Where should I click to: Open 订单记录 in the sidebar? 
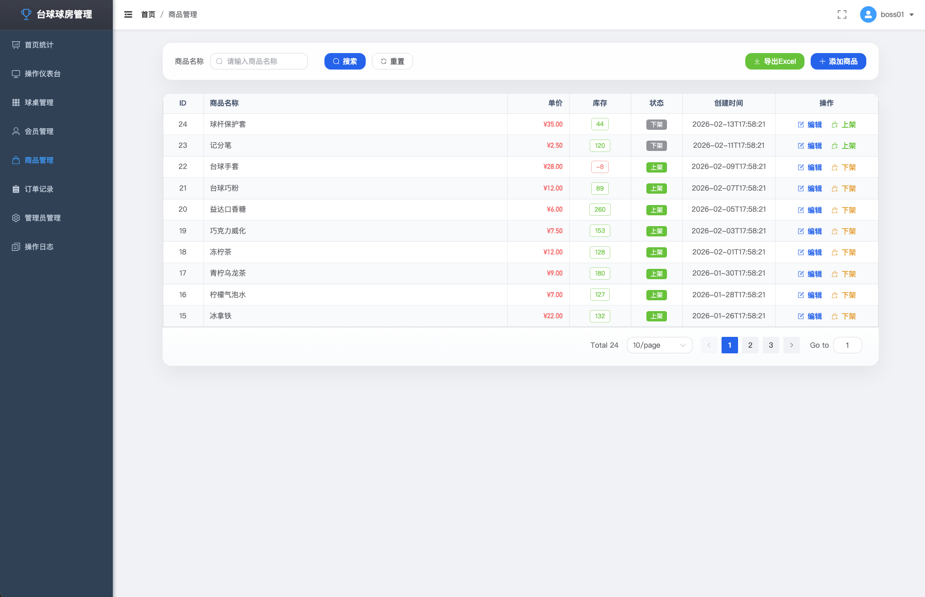(x=56, y=189)
